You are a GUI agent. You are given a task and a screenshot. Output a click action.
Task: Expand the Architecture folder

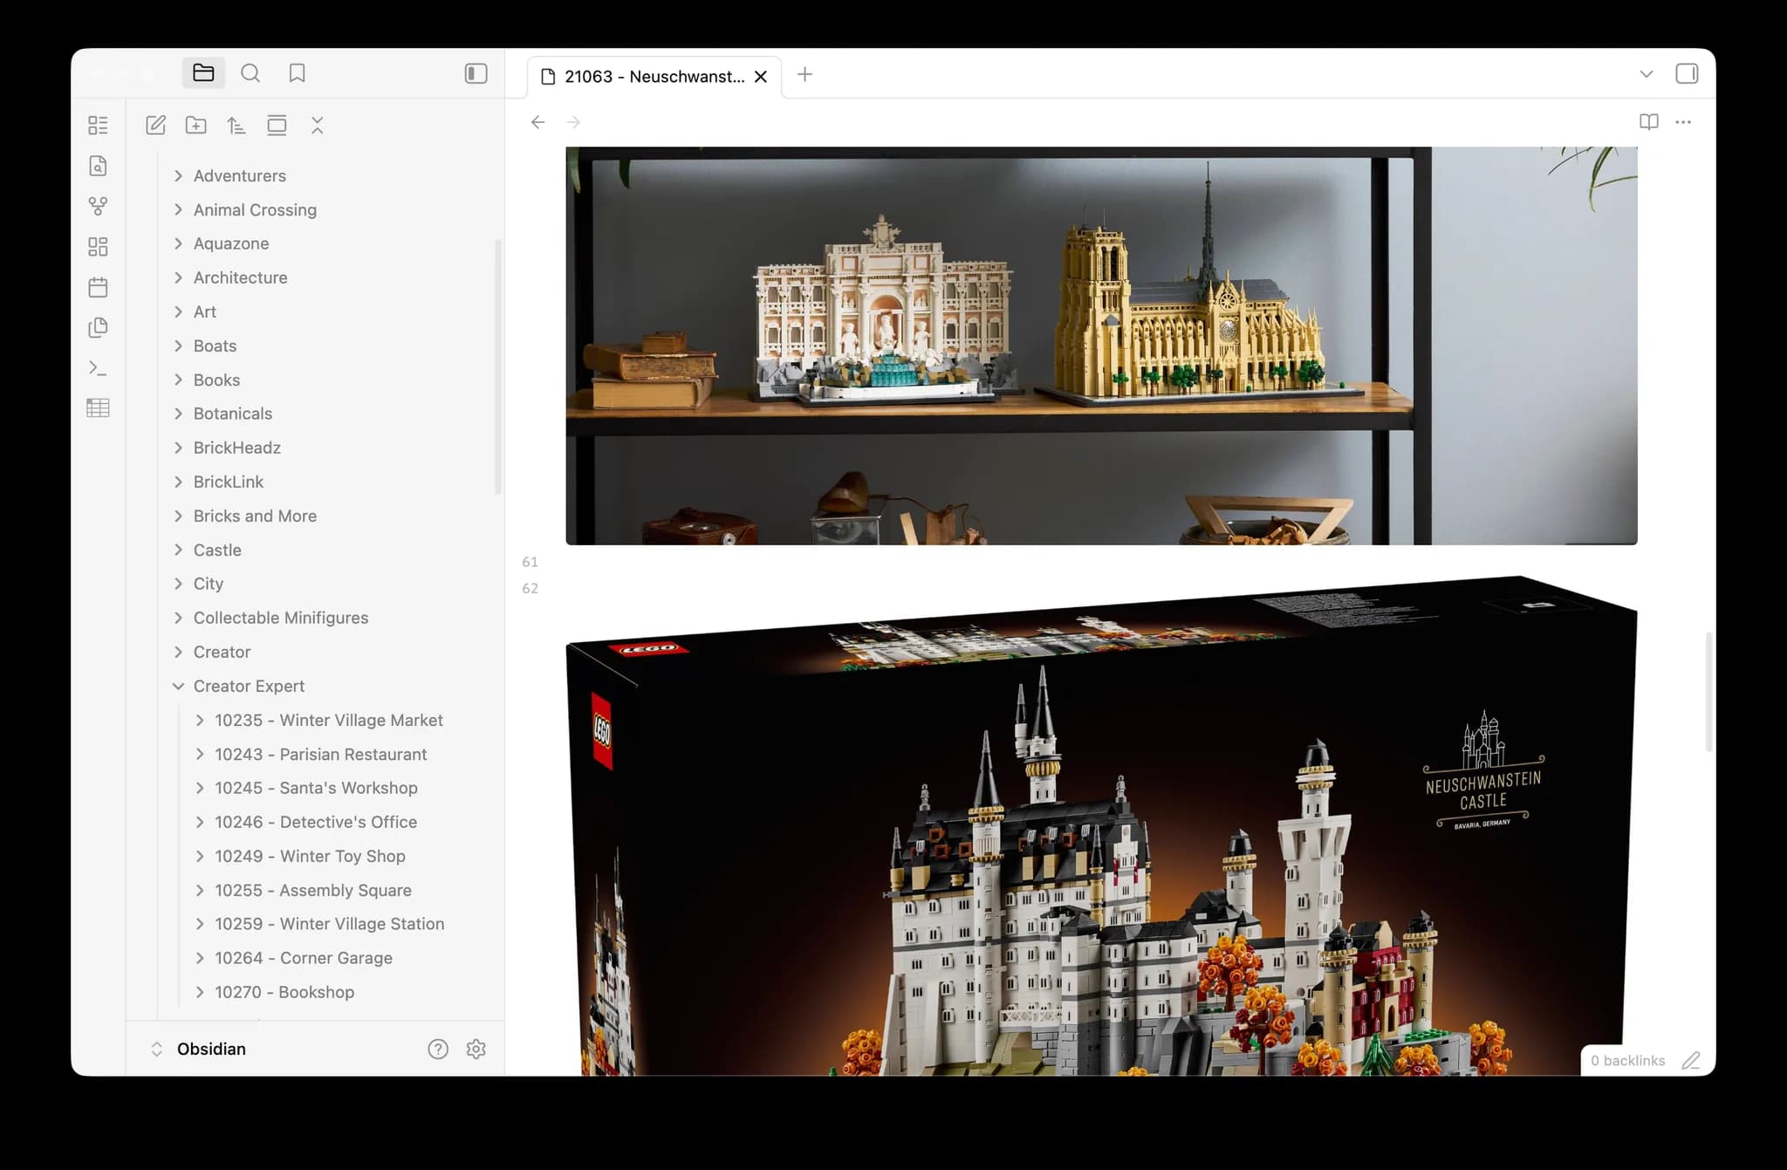click(x=240, y=278)
